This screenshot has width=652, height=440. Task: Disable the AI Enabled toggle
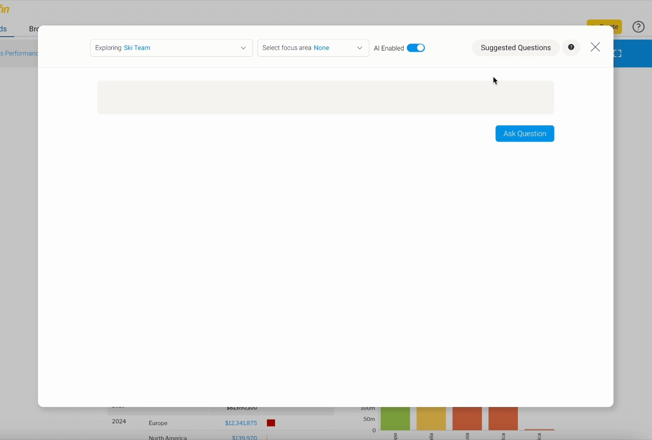point(416,48)
